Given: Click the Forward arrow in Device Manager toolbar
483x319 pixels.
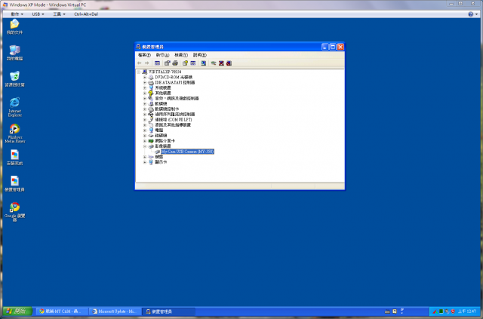Looking at the screenshot, I should click(147, 63).
